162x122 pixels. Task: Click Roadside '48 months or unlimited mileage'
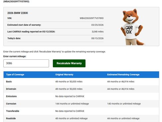click(x=71, y=118)
